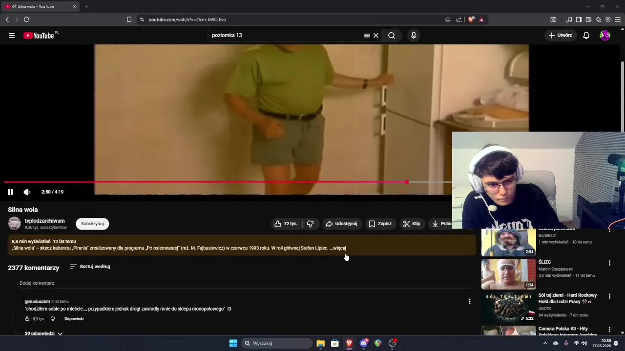Open the @mariuszimt commenter profile link

[37, 302]
